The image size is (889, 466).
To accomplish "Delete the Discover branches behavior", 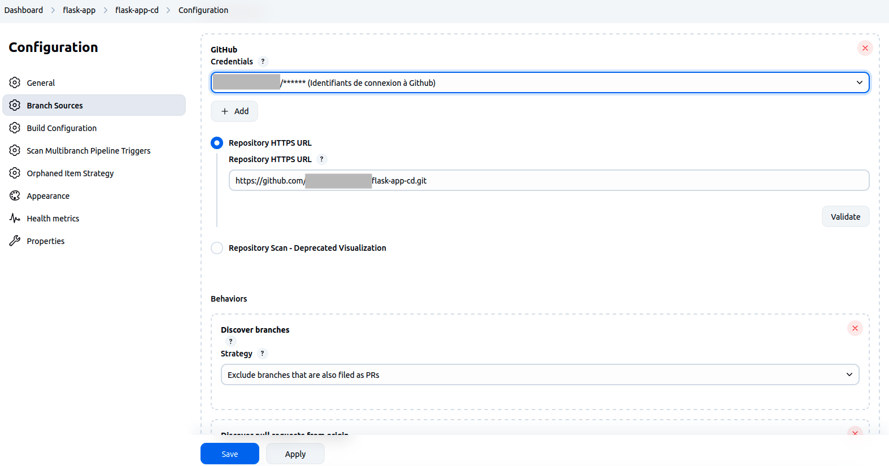I will (x=855, y=328).
